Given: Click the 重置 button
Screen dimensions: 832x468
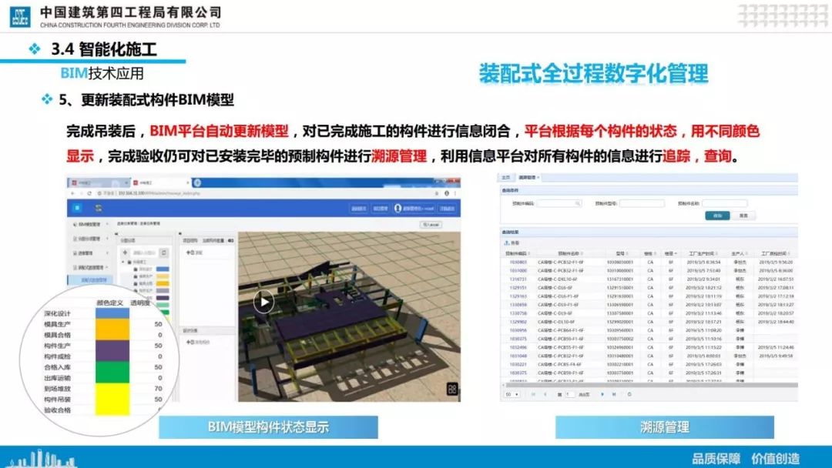Looking at the screenshot, I should point(744,216).
